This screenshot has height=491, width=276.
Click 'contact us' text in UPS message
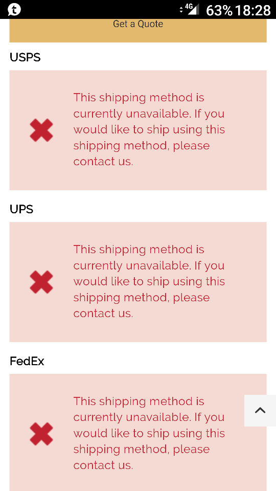[x=102, y=314]
